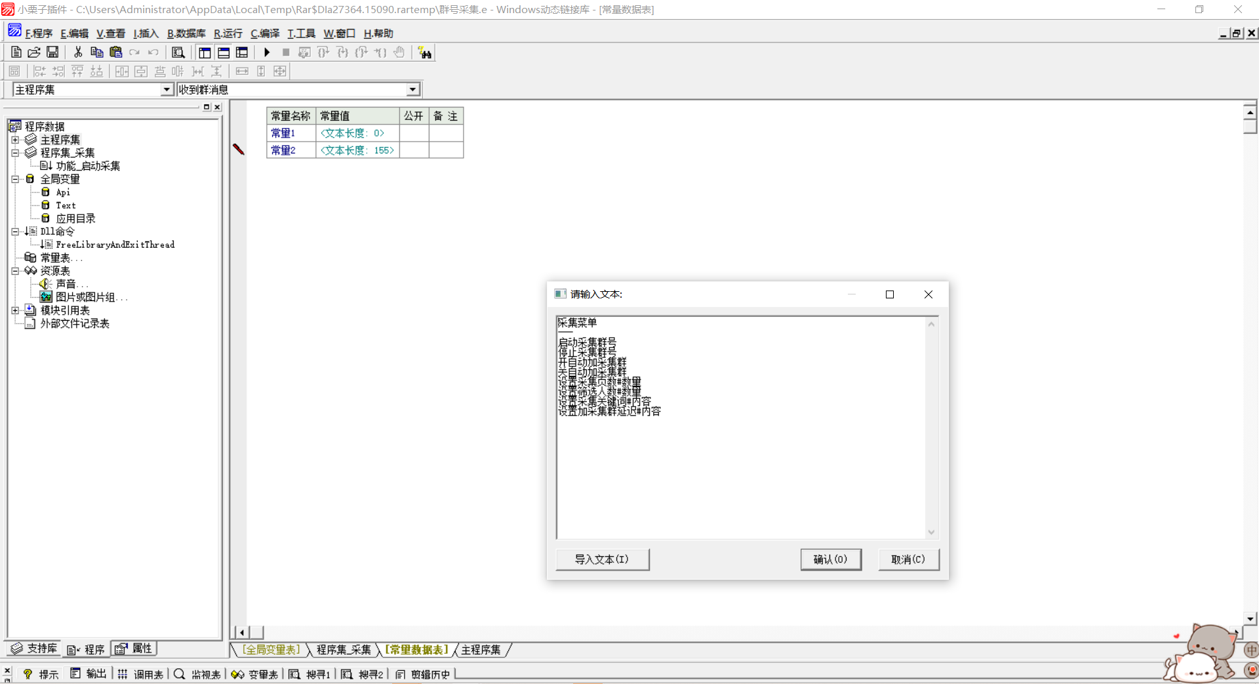Click the 导入文本(I) button
Image resolution: width=1259 pixels, height=684 pixels.
[x=602, y=559]
